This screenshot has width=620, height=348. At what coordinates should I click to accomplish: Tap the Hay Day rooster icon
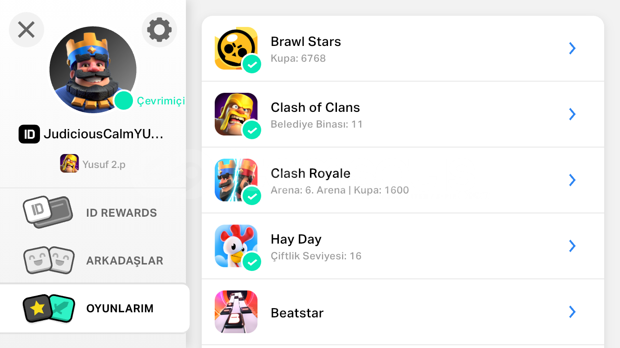coord(236,246)
